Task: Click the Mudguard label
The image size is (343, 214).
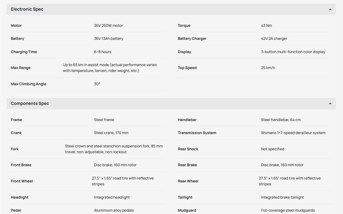Action: (x=187, y=211)
